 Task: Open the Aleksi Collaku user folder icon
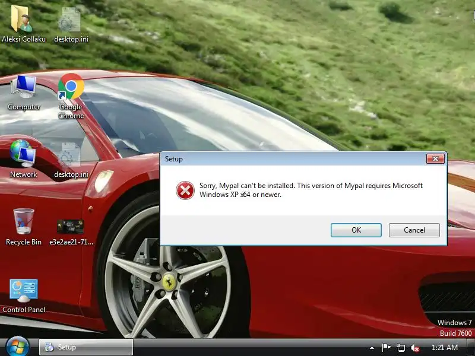[23, 23]
